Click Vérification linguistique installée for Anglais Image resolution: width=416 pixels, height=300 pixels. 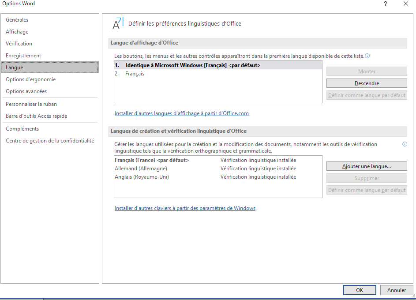tap(258, 177)
